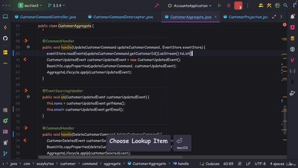298x168 pixels.
Task: Click the 'CustomerAggregate' class breadcrumb
Action: click(x=147, y=164)
